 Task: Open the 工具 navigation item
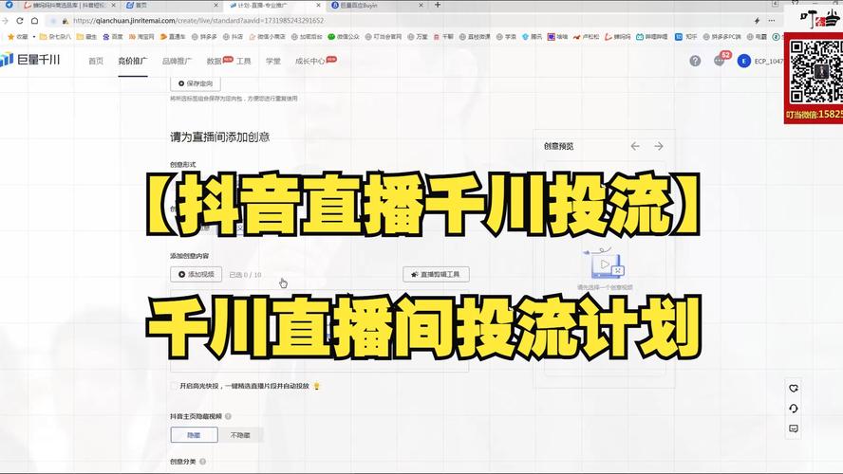tap(244, 61)
